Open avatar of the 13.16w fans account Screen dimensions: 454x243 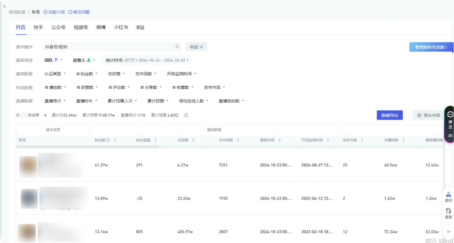(x=26, y=233)
